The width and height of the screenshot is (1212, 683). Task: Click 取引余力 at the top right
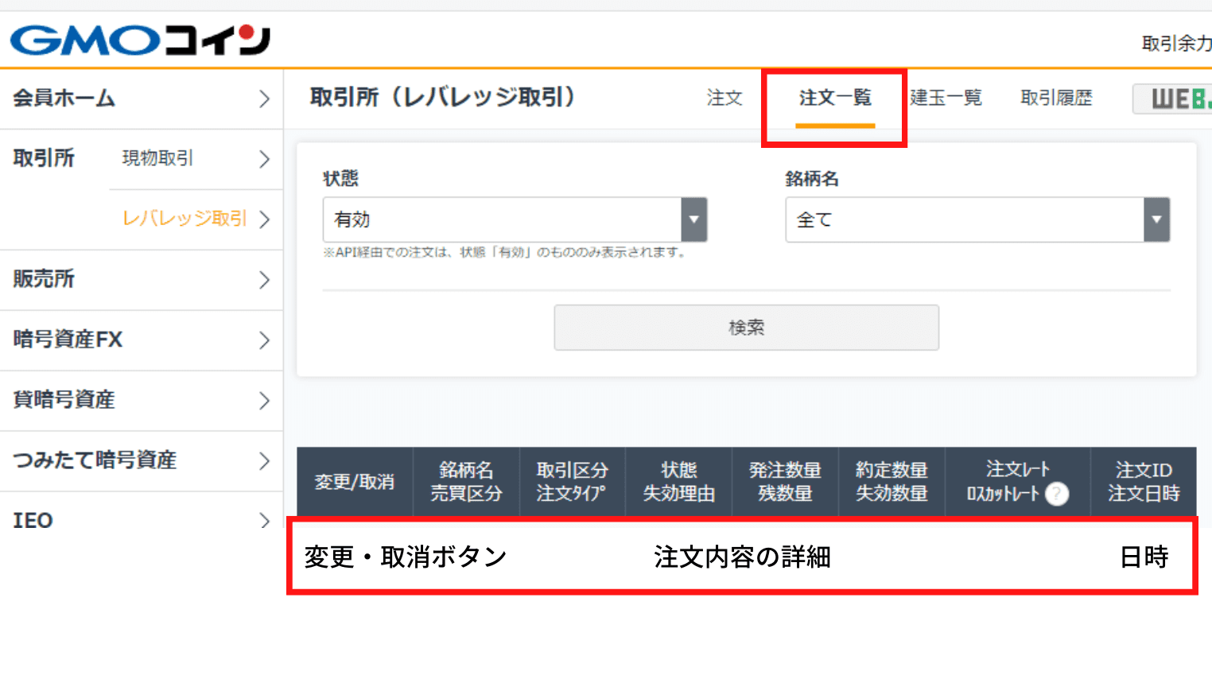(1177, 45)
